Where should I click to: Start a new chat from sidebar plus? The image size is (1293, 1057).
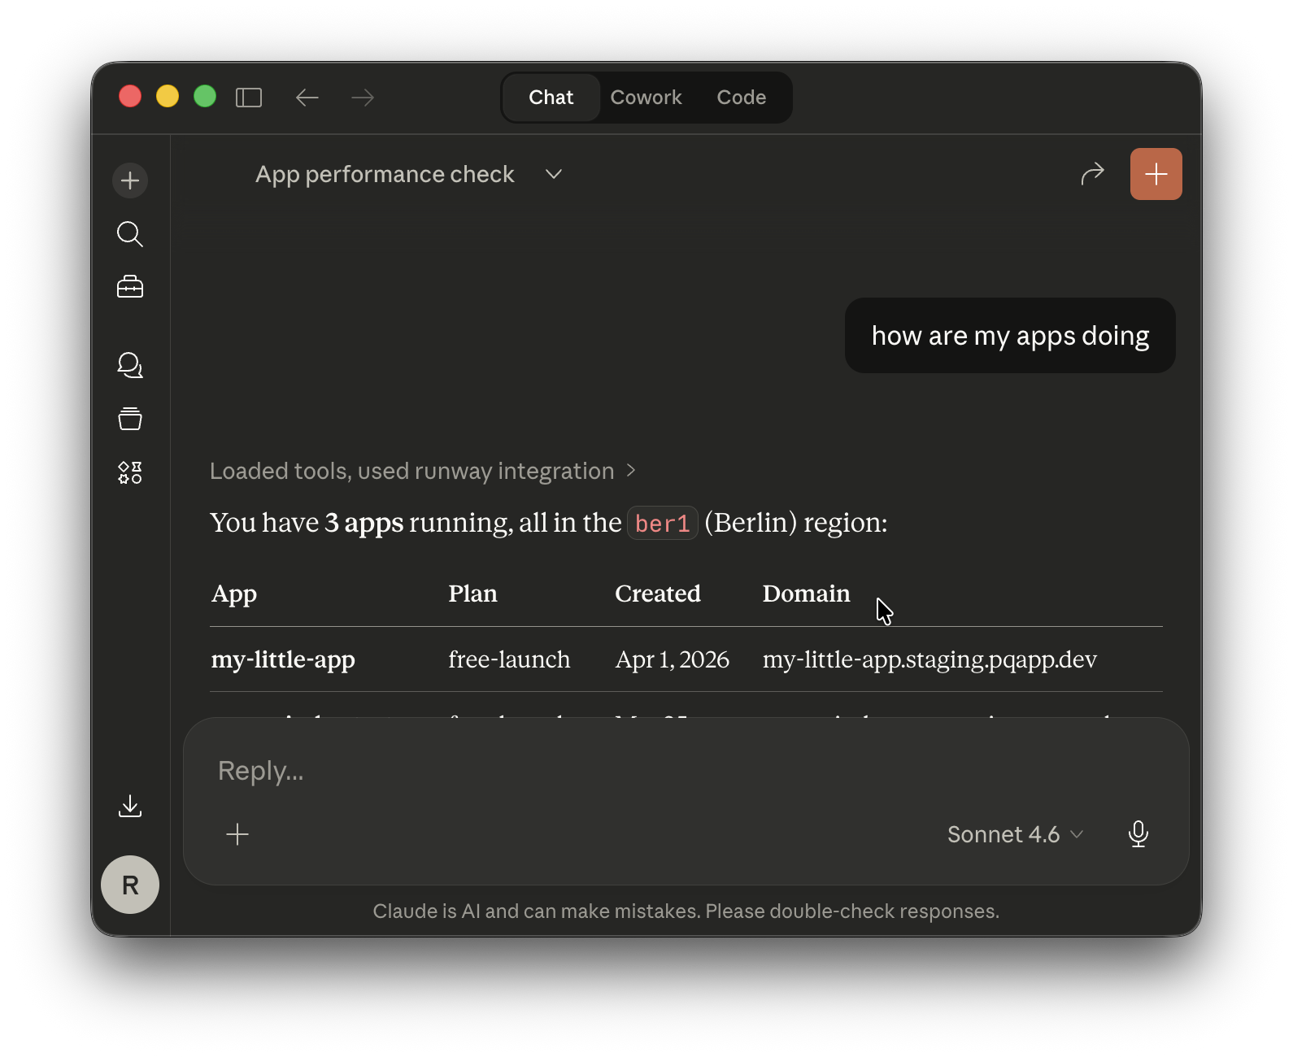[130, 181]
